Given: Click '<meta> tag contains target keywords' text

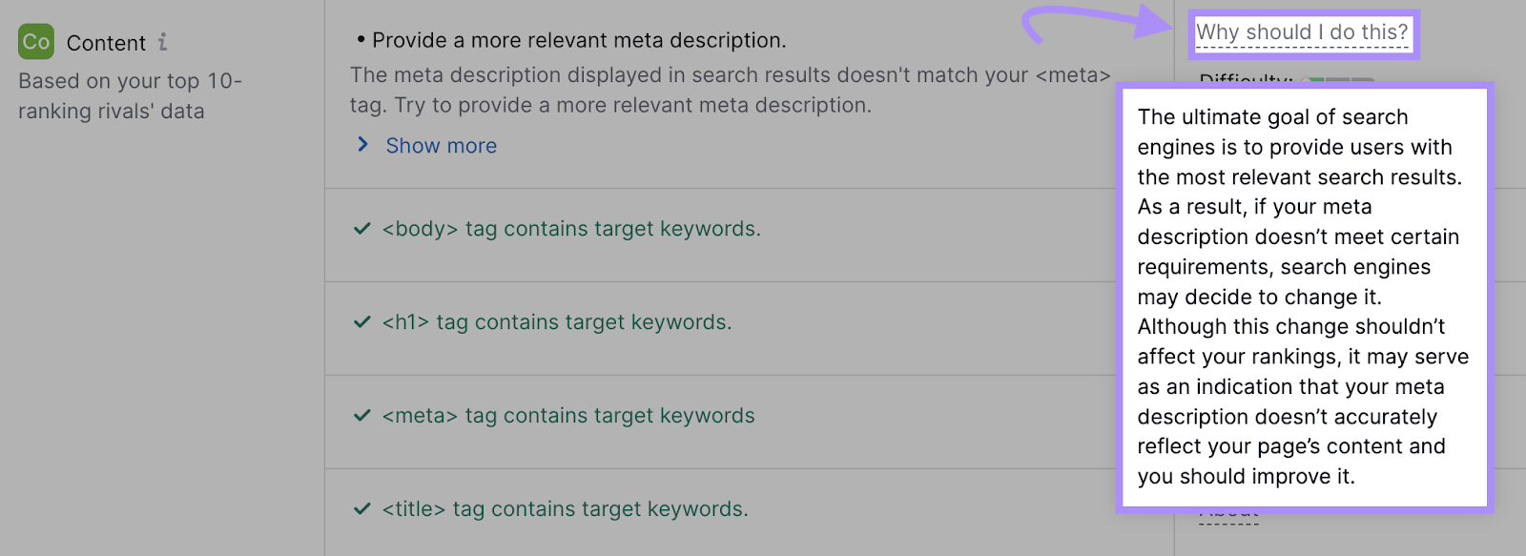Looking at the screenshot, I should [x=568, y=416].
